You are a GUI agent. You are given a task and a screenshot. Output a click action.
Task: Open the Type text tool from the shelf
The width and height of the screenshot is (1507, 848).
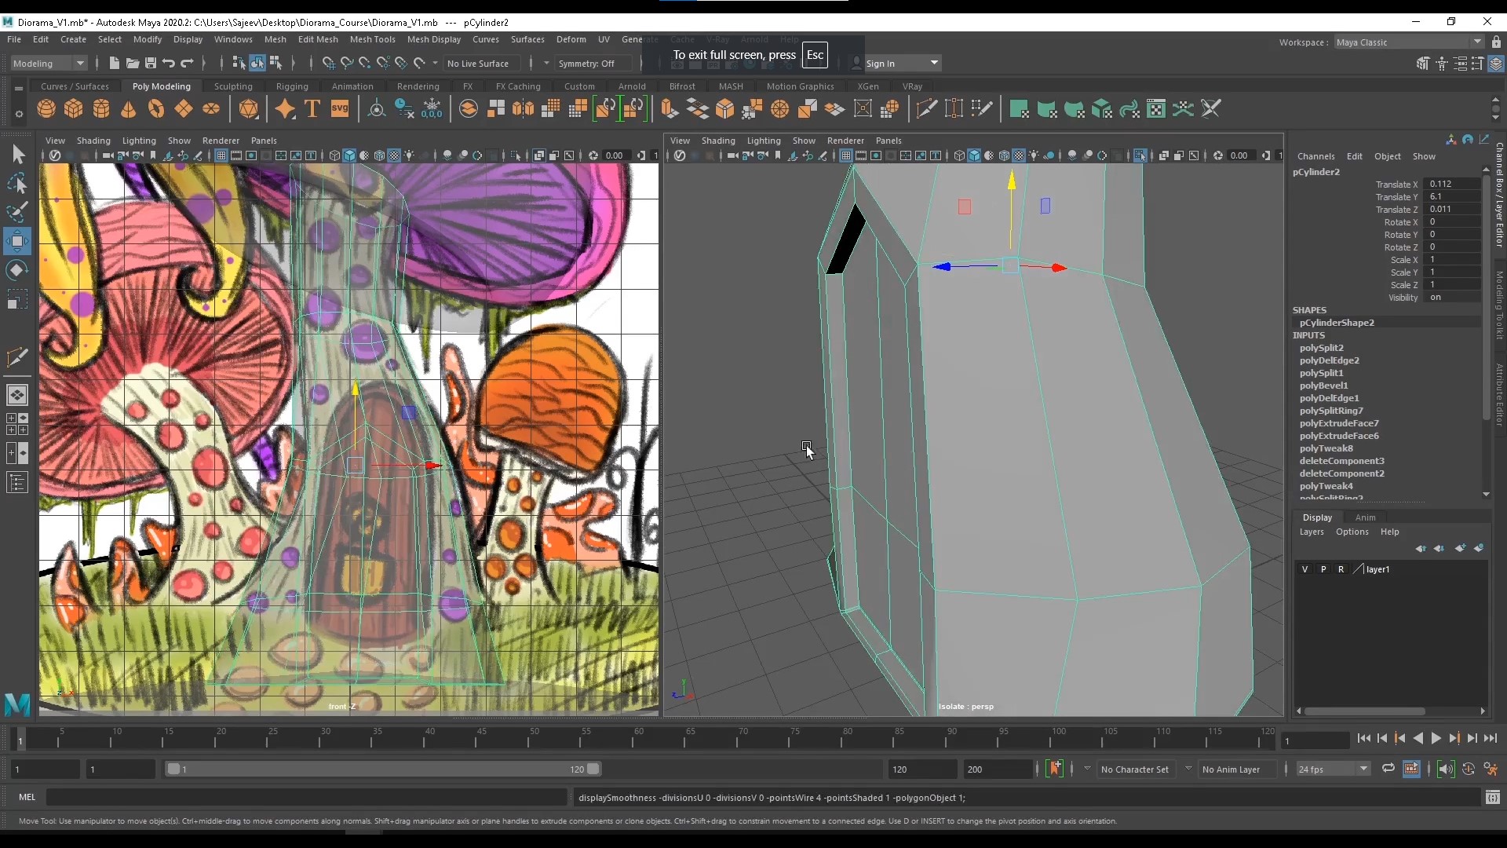pos(312,108)
